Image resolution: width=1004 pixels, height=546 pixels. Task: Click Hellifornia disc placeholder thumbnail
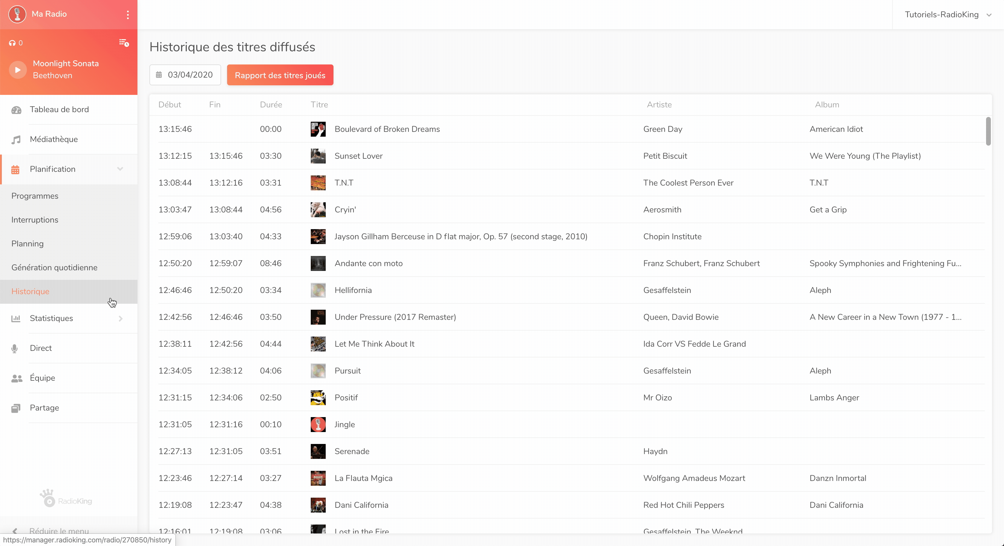(x=318, y=290)
